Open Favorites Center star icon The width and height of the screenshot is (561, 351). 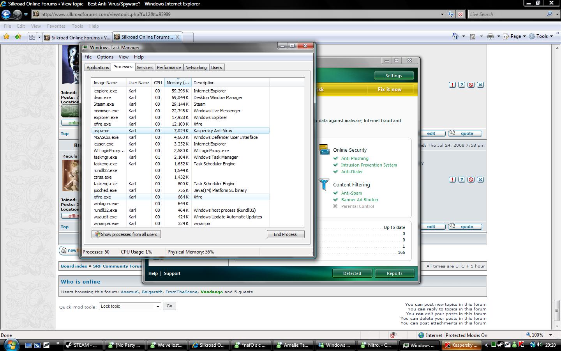[6, 37]
